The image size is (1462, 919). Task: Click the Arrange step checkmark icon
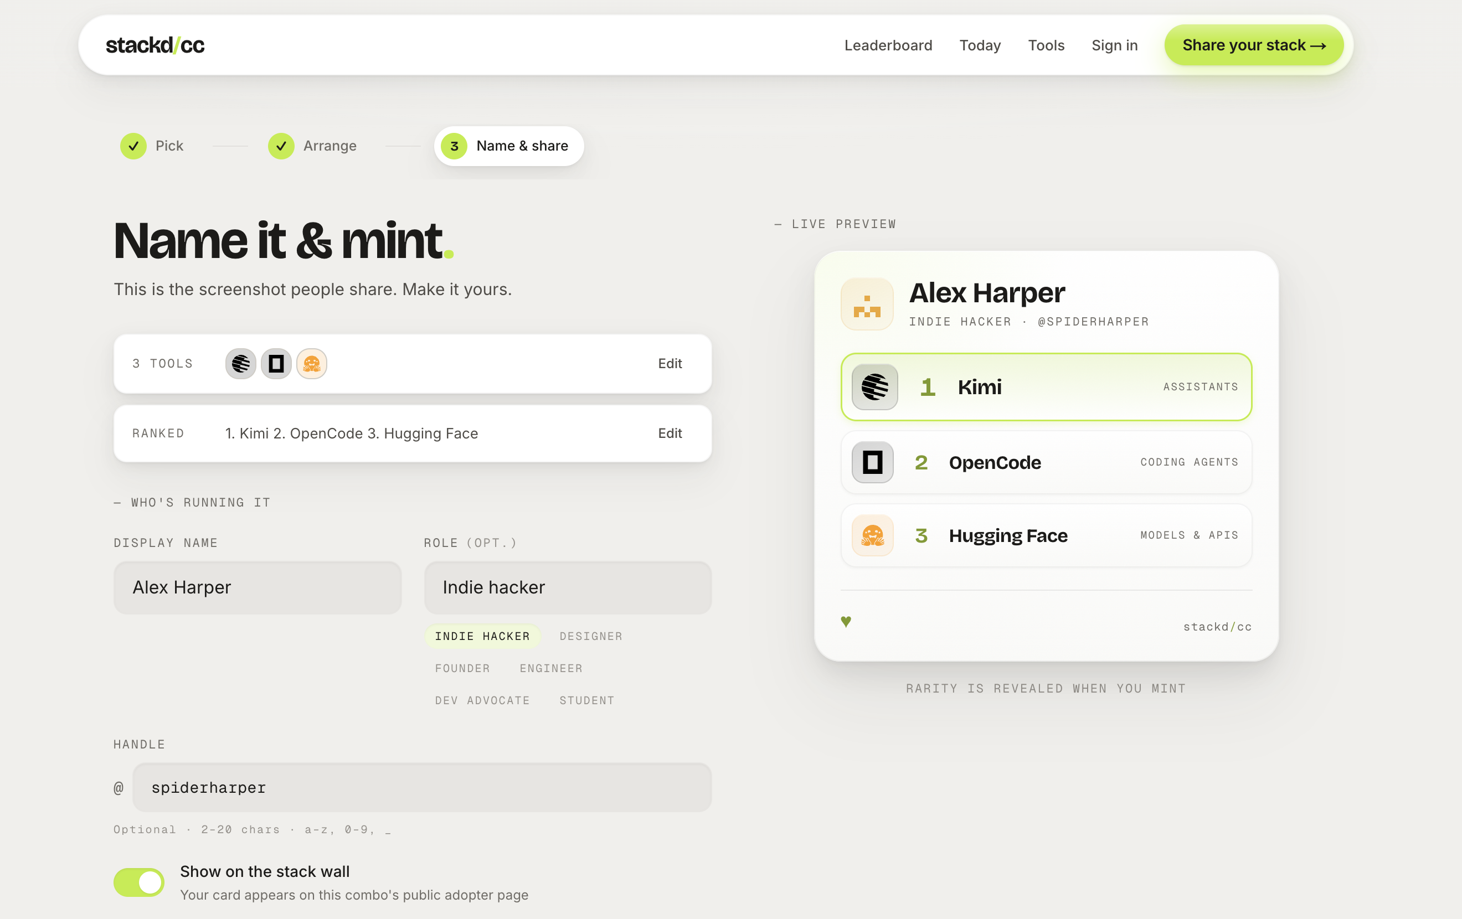(281, 146)
